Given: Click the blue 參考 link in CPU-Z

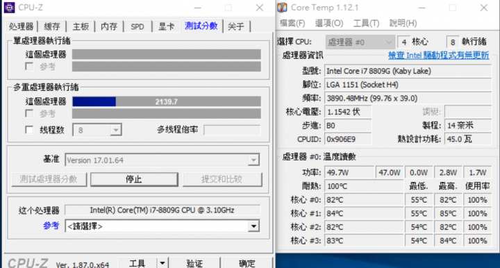Looking at the screenshot, I should point(51,226).
